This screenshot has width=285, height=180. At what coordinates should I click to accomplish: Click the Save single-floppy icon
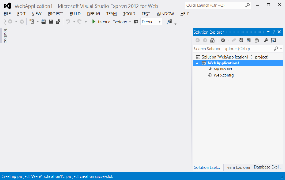[51, 22]
